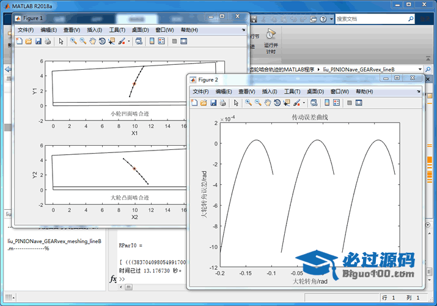Click Hide Plot Tools icon in Figure 1
This screenshot has height=306, width=437.
click(174, 41)
